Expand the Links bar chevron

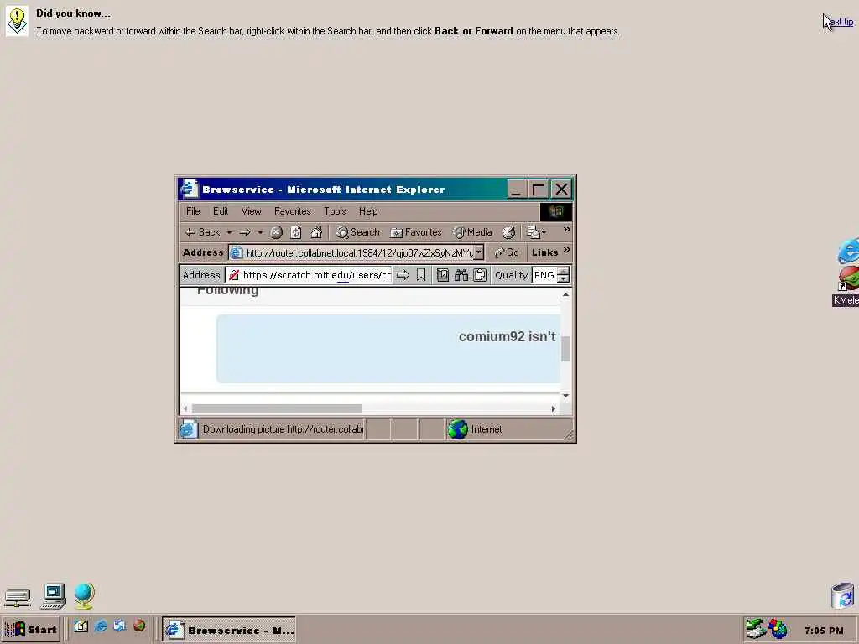(566, 250)
